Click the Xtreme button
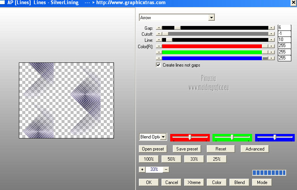The width and height of the screenshot is (297, 190). click(x=194, y=182)
